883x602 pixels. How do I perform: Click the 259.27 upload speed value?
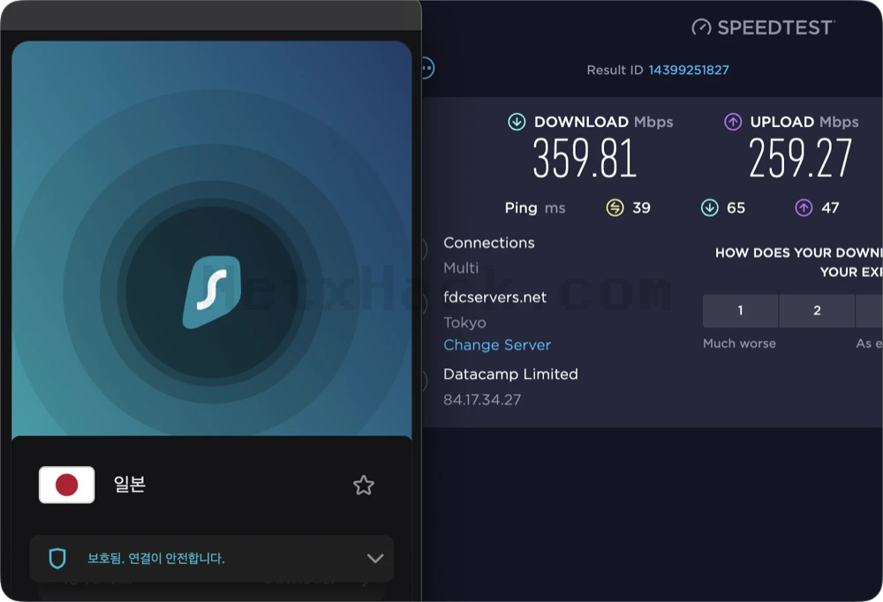coord(800,159)
